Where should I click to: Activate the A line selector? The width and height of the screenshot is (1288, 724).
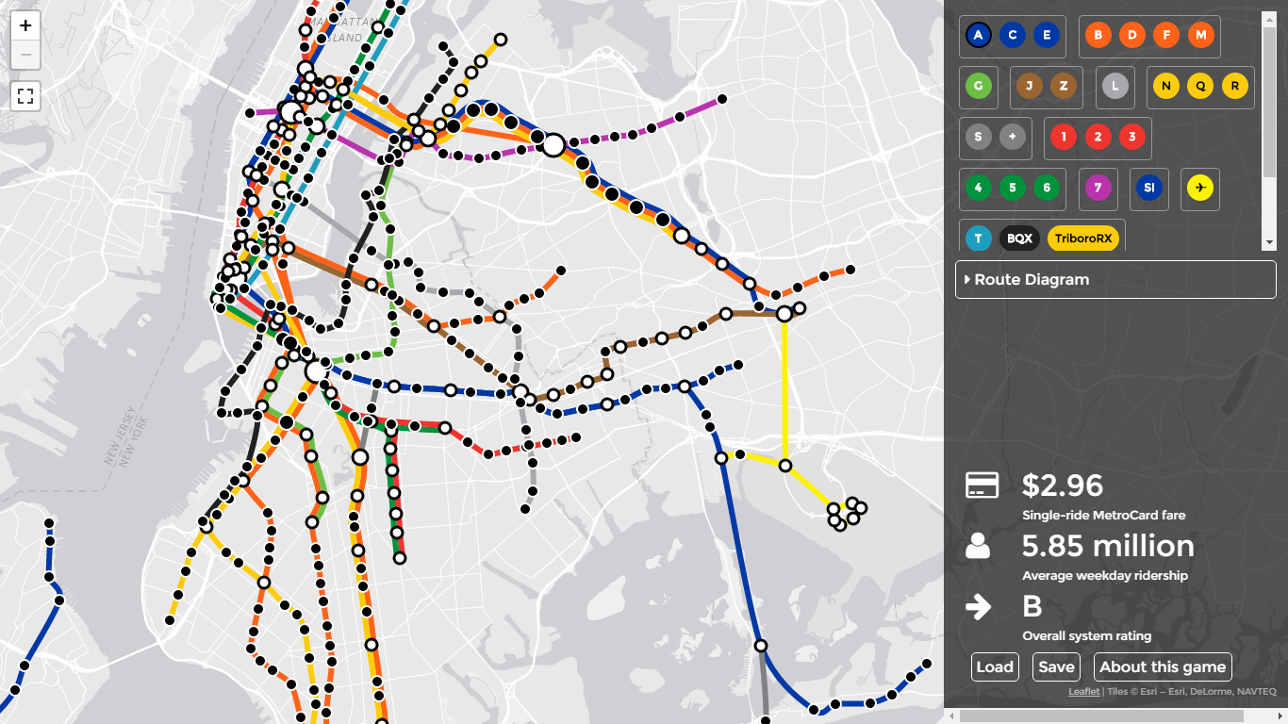click(979, 36)
